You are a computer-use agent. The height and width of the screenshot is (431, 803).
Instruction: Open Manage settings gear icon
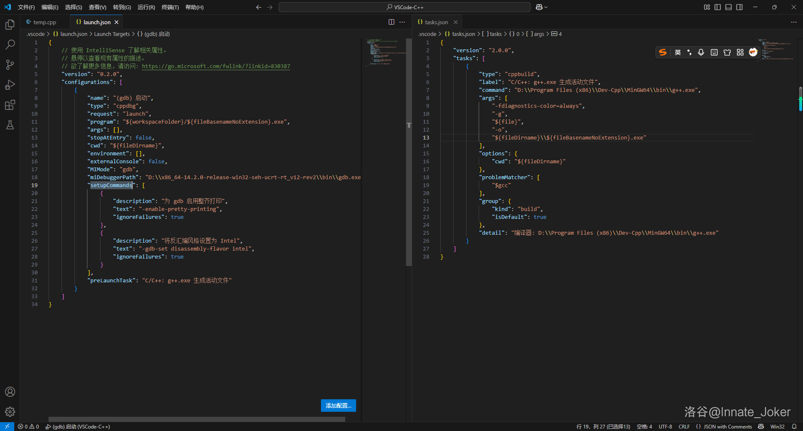10,412
